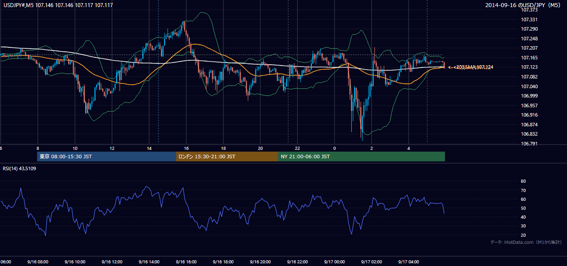Click price axis value 107.082
The height and width of the screenshot is (266, 567).
pos(529,77)
